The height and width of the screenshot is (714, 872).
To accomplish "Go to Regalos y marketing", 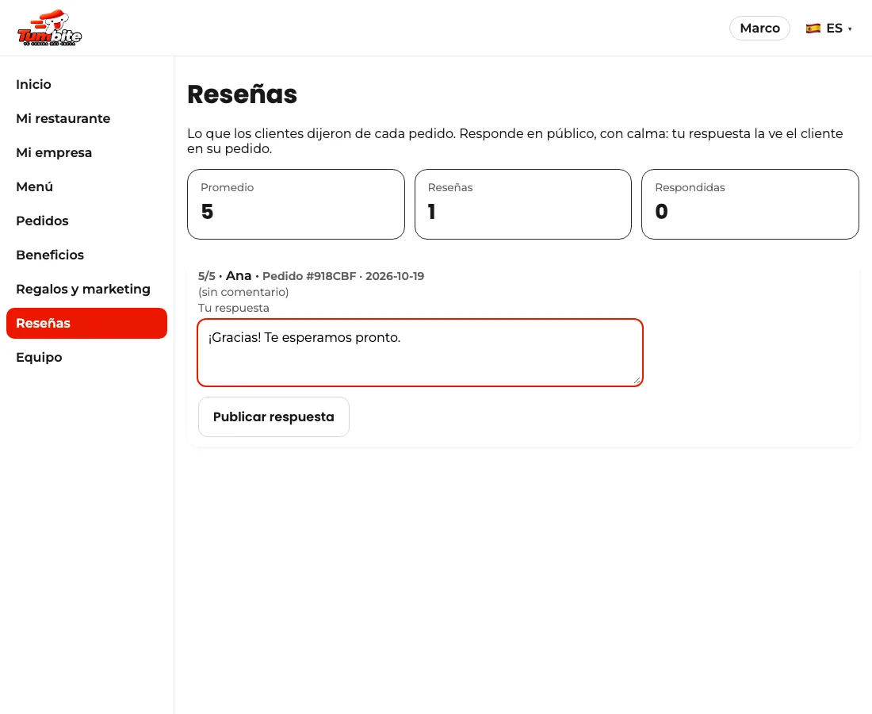I will [86, 290].
